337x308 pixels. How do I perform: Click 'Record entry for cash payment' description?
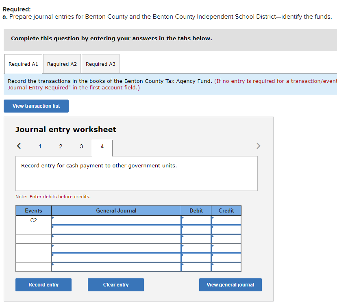coord(99,166)
